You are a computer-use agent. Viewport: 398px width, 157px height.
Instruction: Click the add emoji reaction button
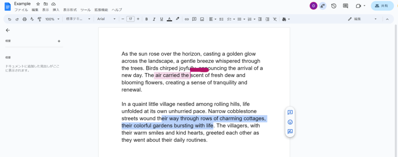click(290, 122)
